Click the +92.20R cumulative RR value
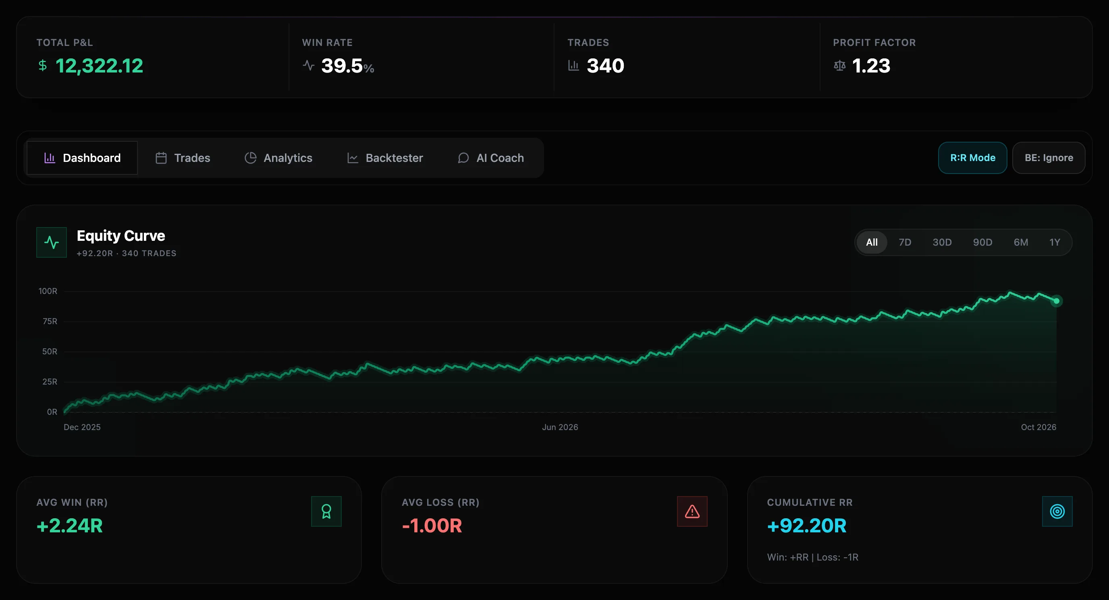 (807, 526)
